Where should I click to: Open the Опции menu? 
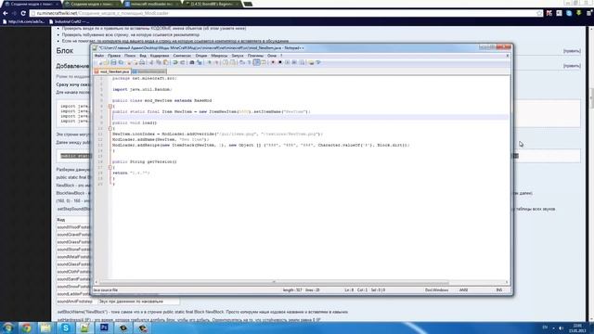[x=201, y=56]
